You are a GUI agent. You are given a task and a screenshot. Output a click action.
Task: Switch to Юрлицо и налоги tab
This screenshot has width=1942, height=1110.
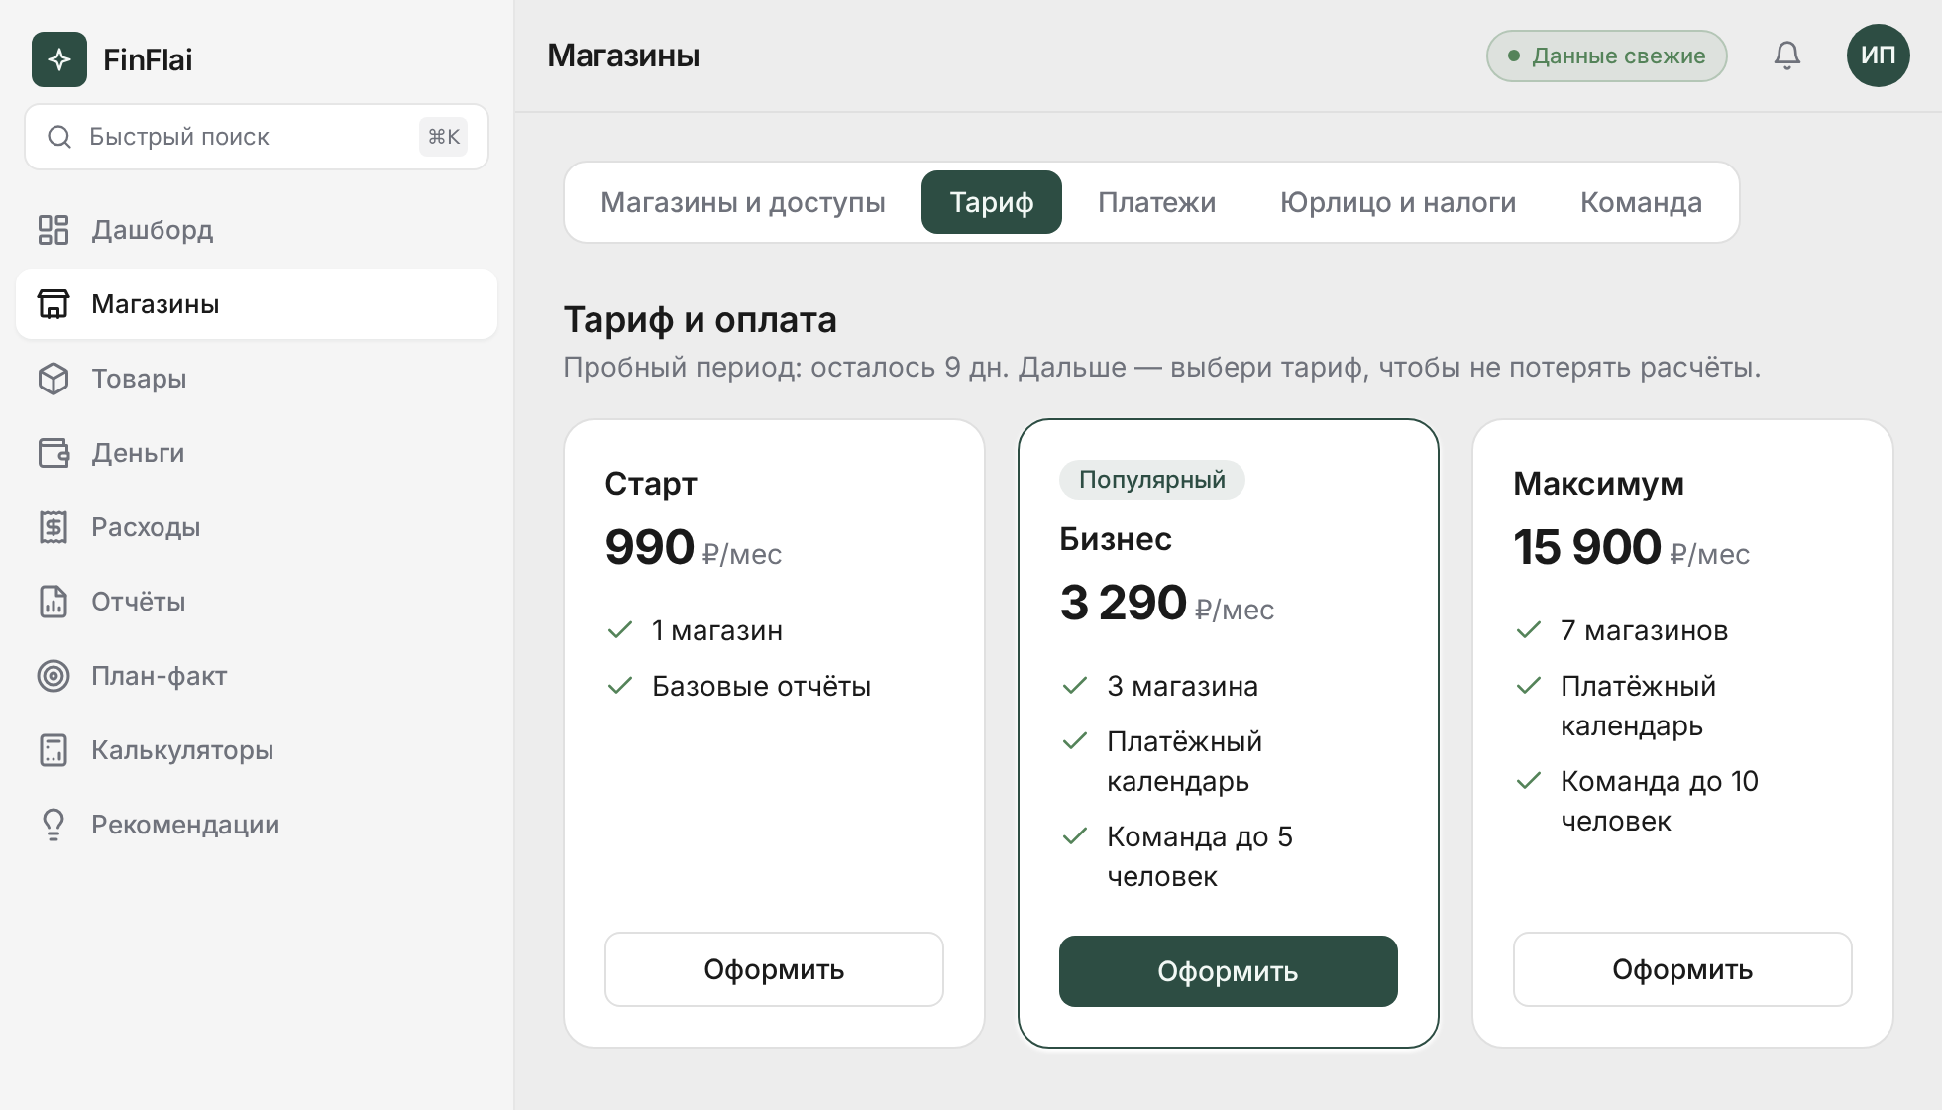coord(1398,202)
